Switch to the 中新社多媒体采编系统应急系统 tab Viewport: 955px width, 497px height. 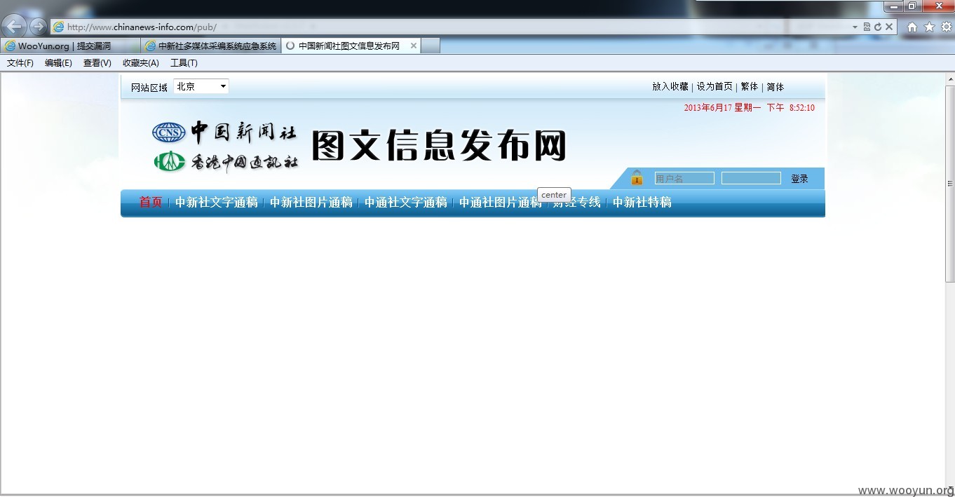[x=210, y=46]
